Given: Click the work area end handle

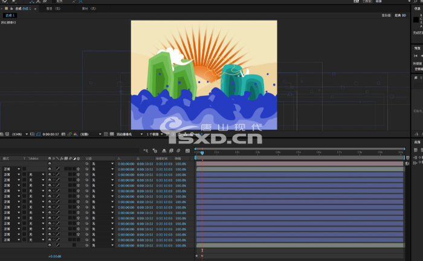Looking at the screenshot, I should click(404, 158).
